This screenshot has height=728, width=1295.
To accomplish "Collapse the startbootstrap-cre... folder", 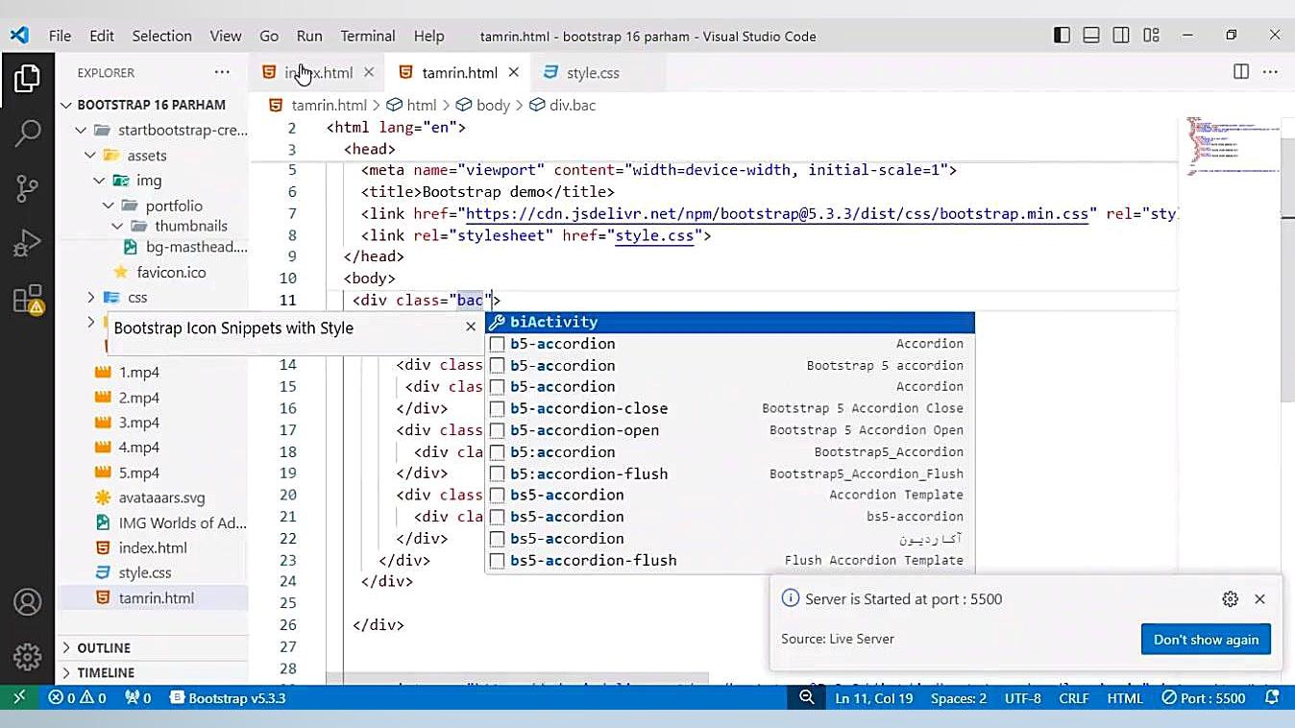I will tap(82, 131).
